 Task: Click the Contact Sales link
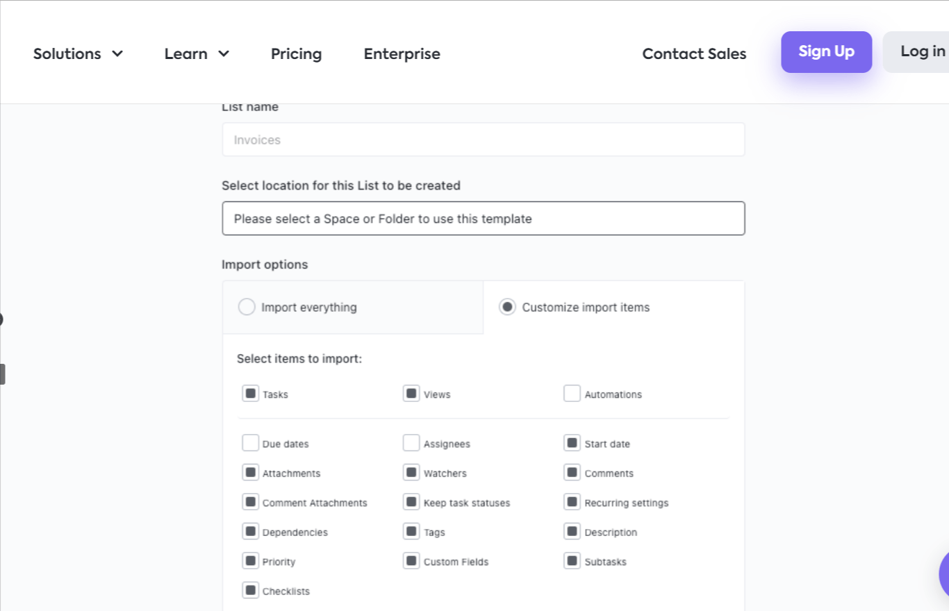(694, 53)
